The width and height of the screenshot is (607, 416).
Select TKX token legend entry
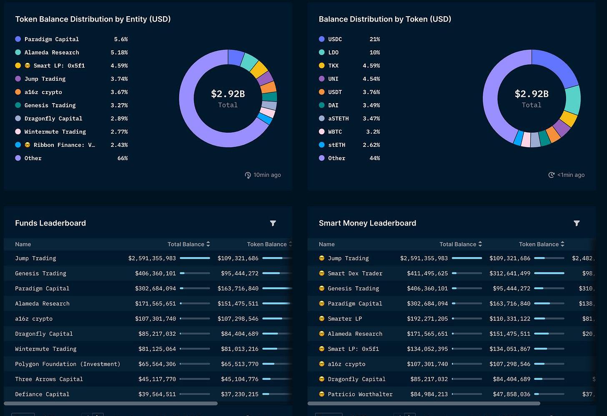pos(349,66)
